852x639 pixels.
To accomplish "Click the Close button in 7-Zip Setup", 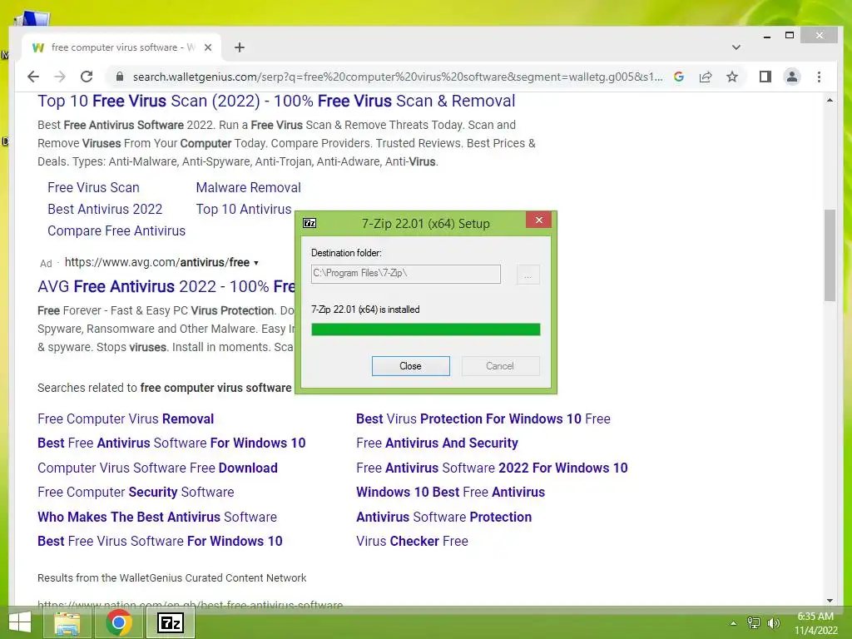I will (x=410, y=366).
